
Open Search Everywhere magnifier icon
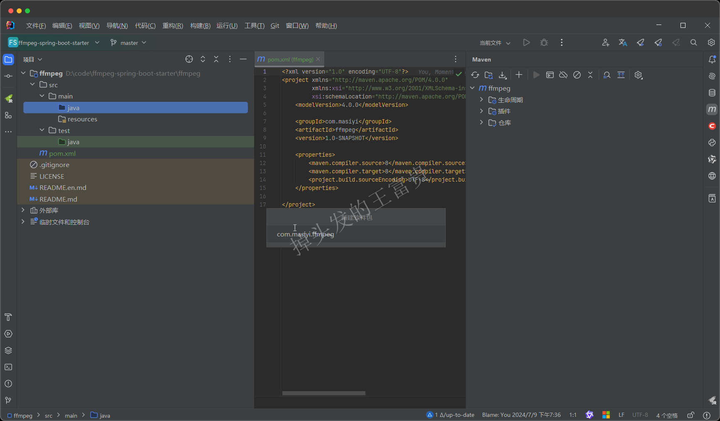click(x=693, y=42)
